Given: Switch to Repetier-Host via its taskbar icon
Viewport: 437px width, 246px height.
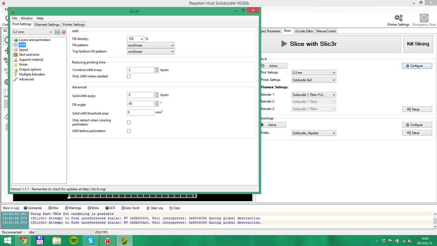Looking at the screenshot, I should 108,241.
